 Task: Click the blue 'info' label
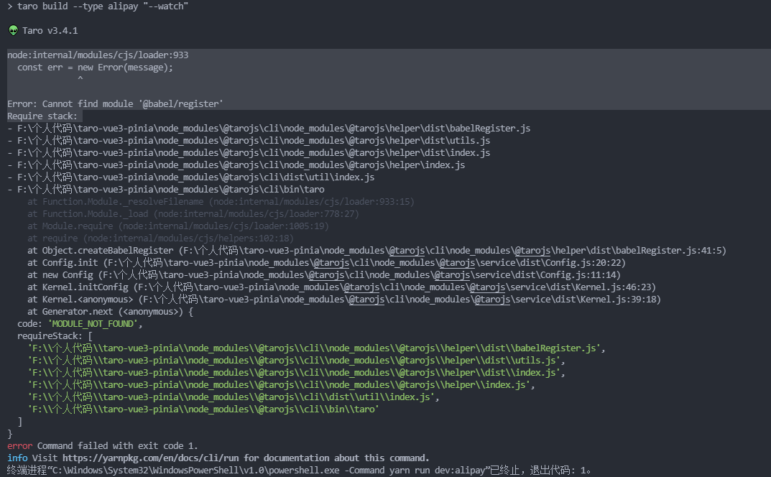pyautogui.click(x=17, y=458)
